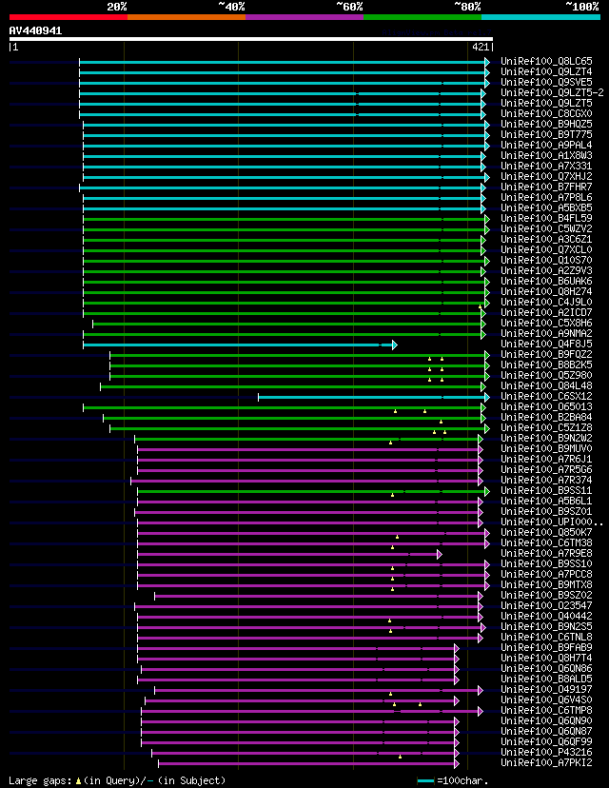
Task: Click the UniRef100_A9NMA2 hit name
Action: tap(547, 333)
